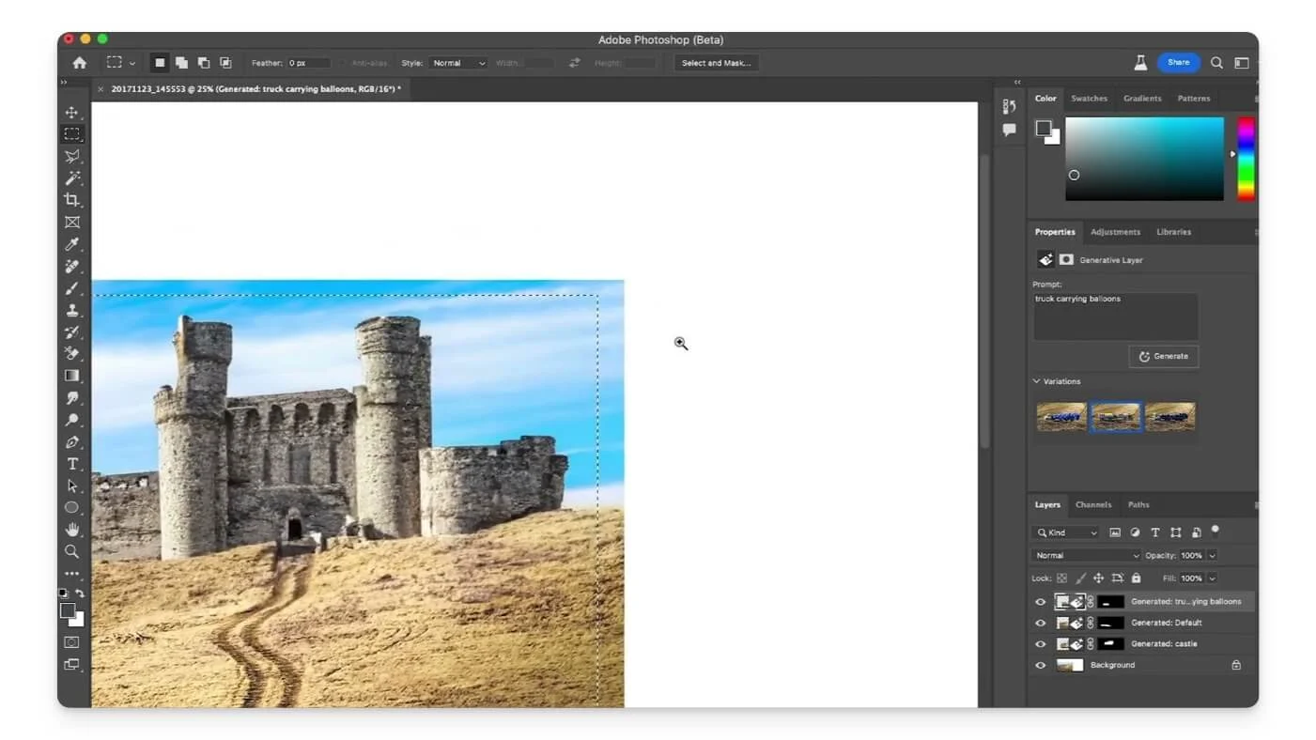Pick the Magic Wand tool
Screen dimensions: 1316x740
coord(71,177)
